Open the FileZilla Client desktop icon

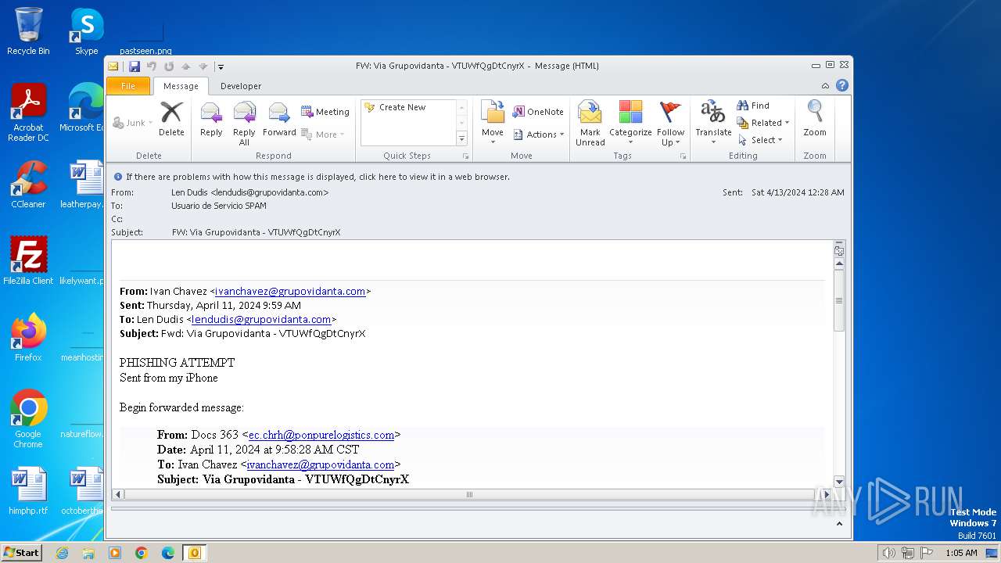click(28, 261)
